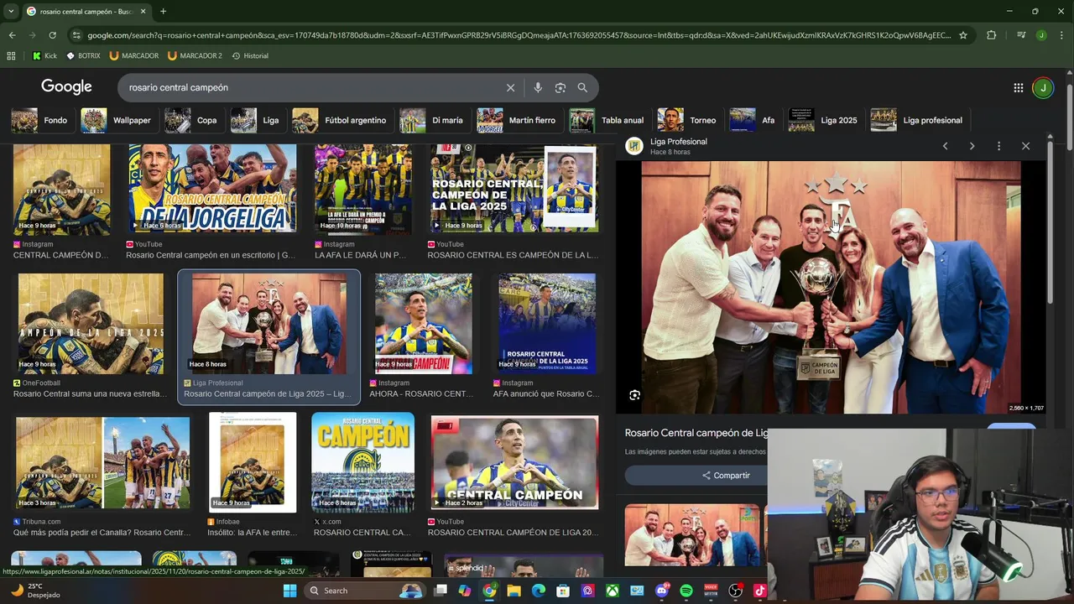The width and height of the screenshot is (1074, 604).
Task: Search by image with the Google Lens icon
Action: [x=560, y=87]
